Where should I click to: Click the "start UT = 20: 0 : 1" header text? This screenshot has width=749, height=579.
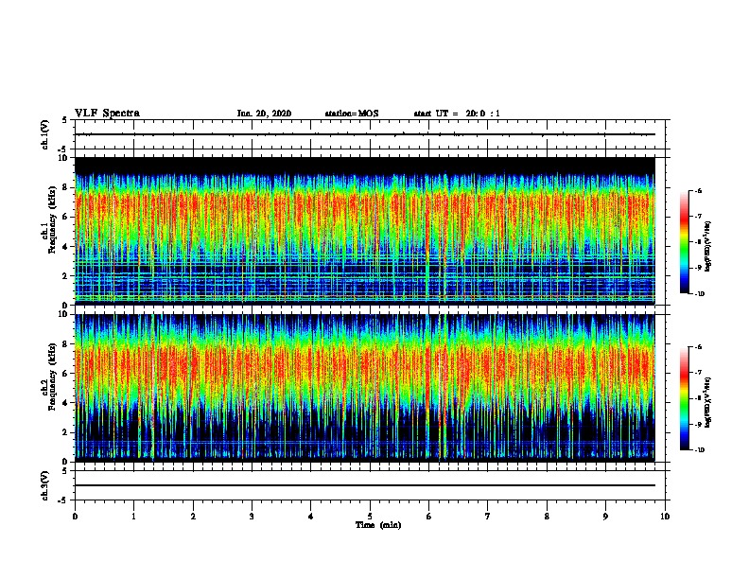457,114
